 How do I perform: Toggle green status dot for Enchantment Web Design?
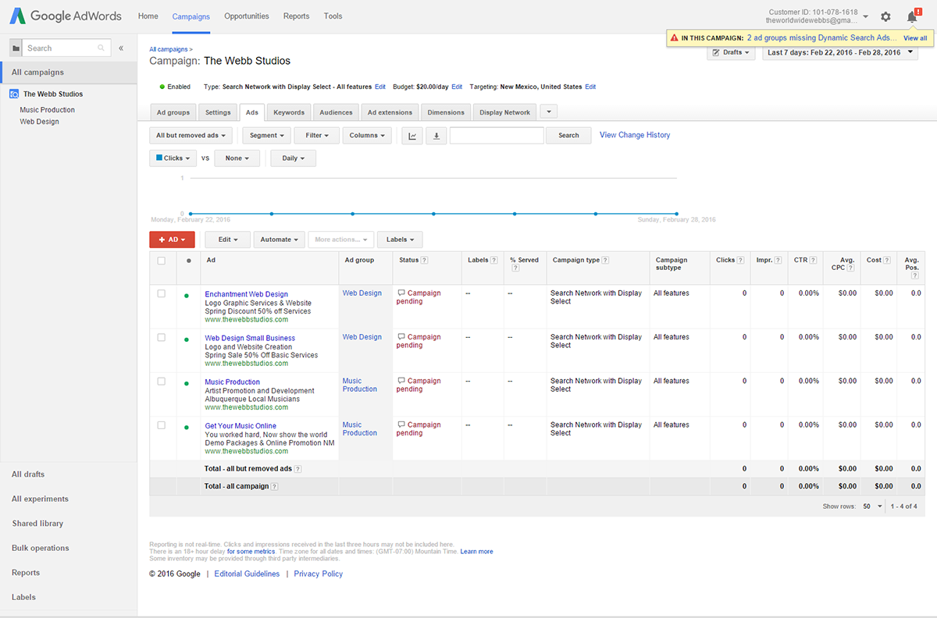(x=187, y=296)
